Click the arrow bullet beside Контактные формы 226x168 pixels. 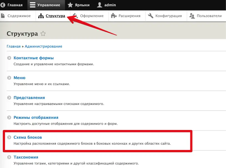(9, 58)
